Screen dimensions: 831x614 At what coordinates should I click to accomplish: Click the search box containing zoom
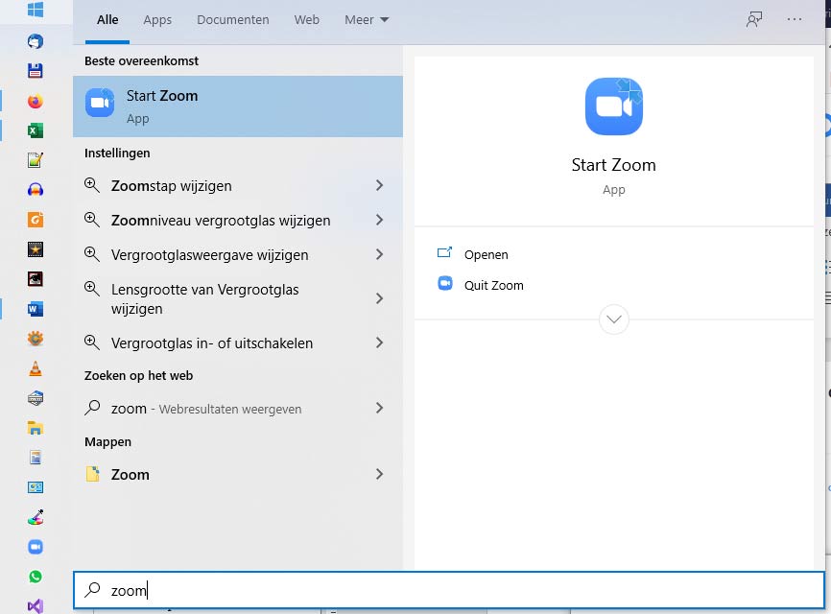coord(449,590)
